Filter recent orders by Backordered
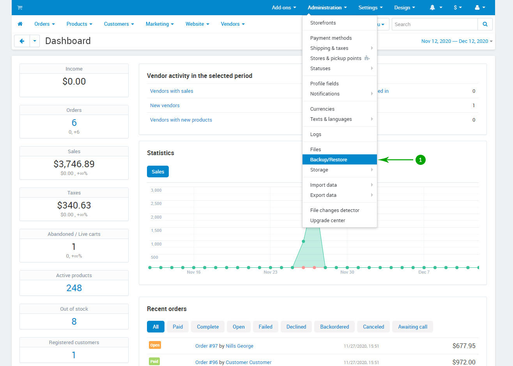The height and width of the screenshot is (366, 513). coord(334,327)
